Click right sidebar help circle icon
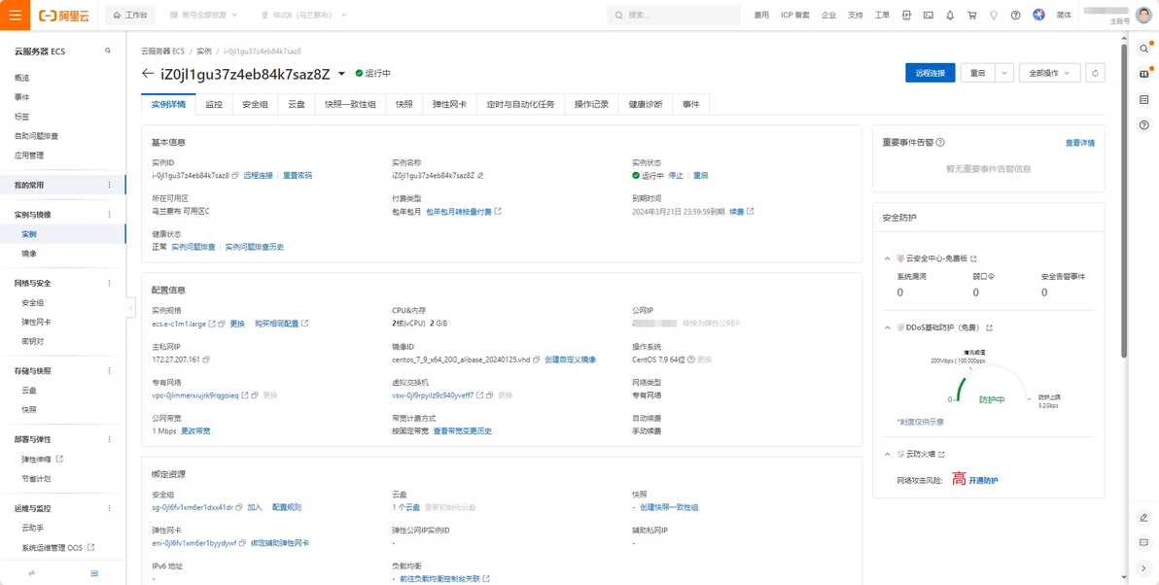The image size is (1159, 585). [1144, 124]
